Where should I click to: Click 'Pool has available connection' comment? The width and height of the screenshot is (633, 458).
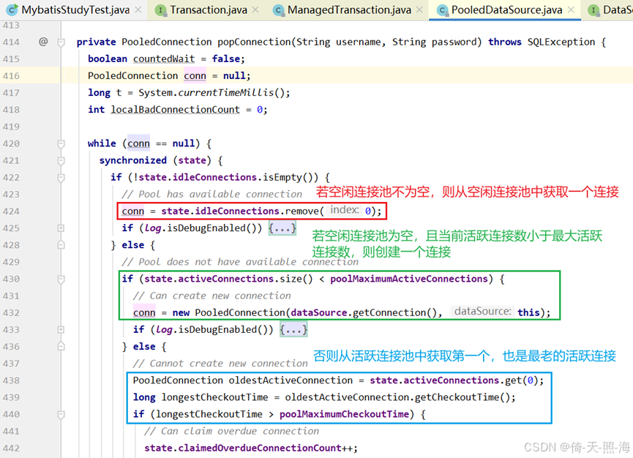211,195
